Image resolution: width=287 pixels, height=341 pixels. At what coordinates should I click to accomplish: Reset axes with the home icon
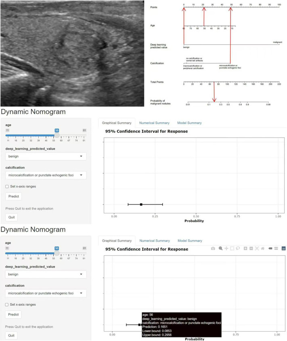click(263, 248)
